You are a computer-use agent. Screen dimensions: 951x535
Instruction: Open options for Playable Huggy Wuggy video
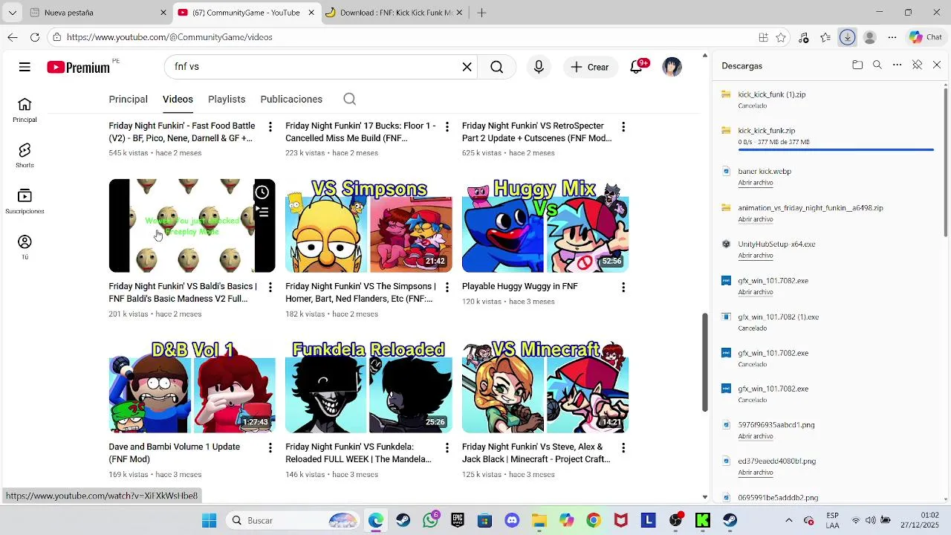click(623, 288)
